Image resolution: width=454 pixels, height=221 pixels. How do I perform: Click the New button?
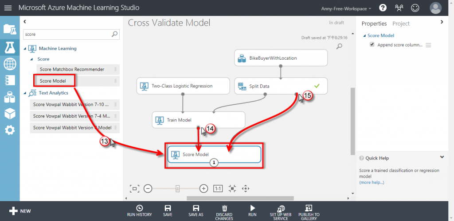tap(20, 211)
